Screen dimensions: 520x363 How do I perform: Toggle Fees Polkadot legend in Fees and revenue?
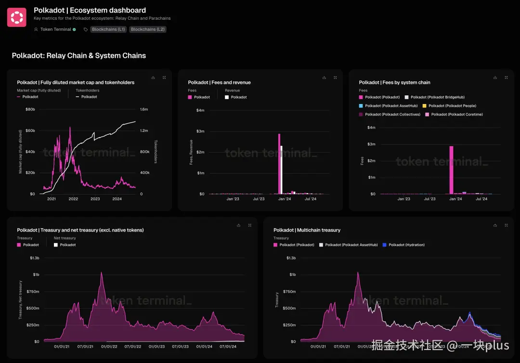click(x=199, y=97)
